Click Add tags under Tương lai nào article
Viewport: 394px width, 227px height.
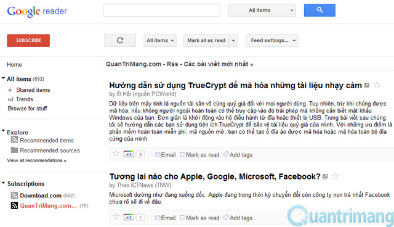tap(238, 218)
